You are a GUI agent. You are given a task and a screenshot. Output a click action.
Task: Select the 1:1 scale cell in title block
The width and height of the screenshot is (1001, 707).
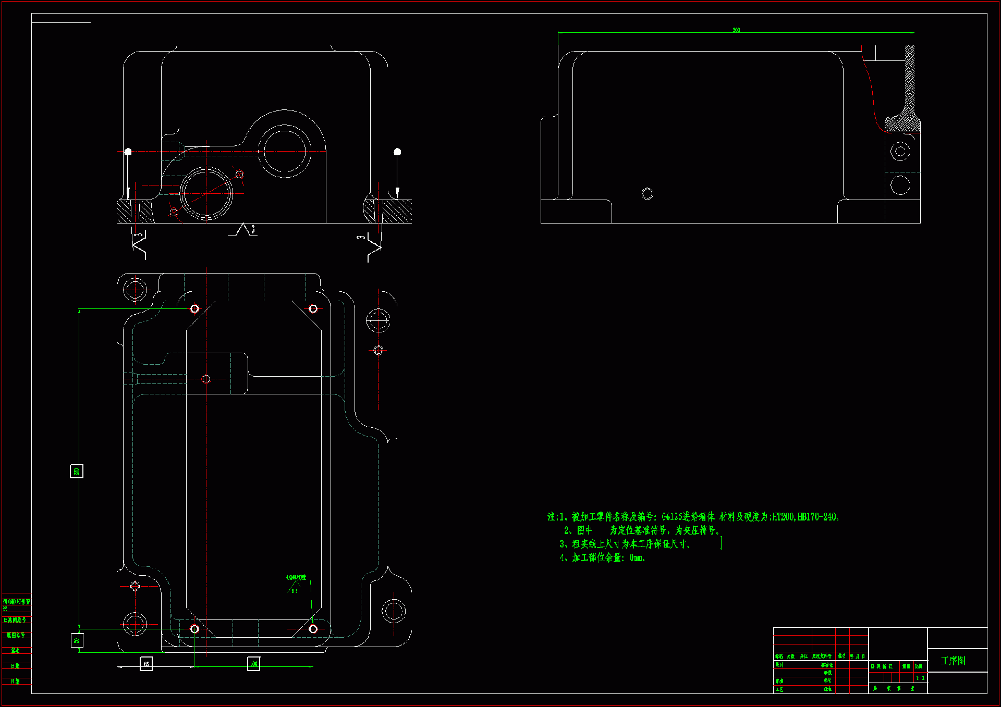920,678
